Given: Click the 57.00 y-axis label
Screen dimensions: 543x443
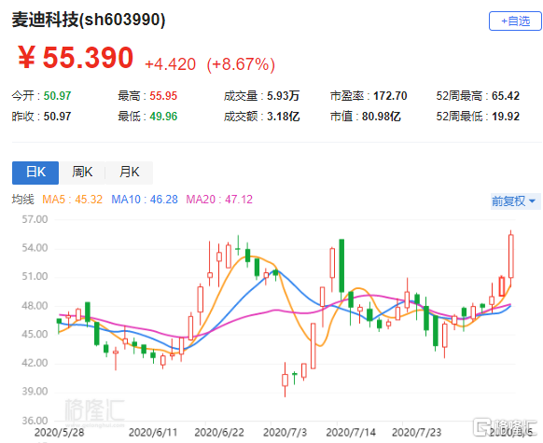Looking at the screenshot, I should tap(35, 219).
